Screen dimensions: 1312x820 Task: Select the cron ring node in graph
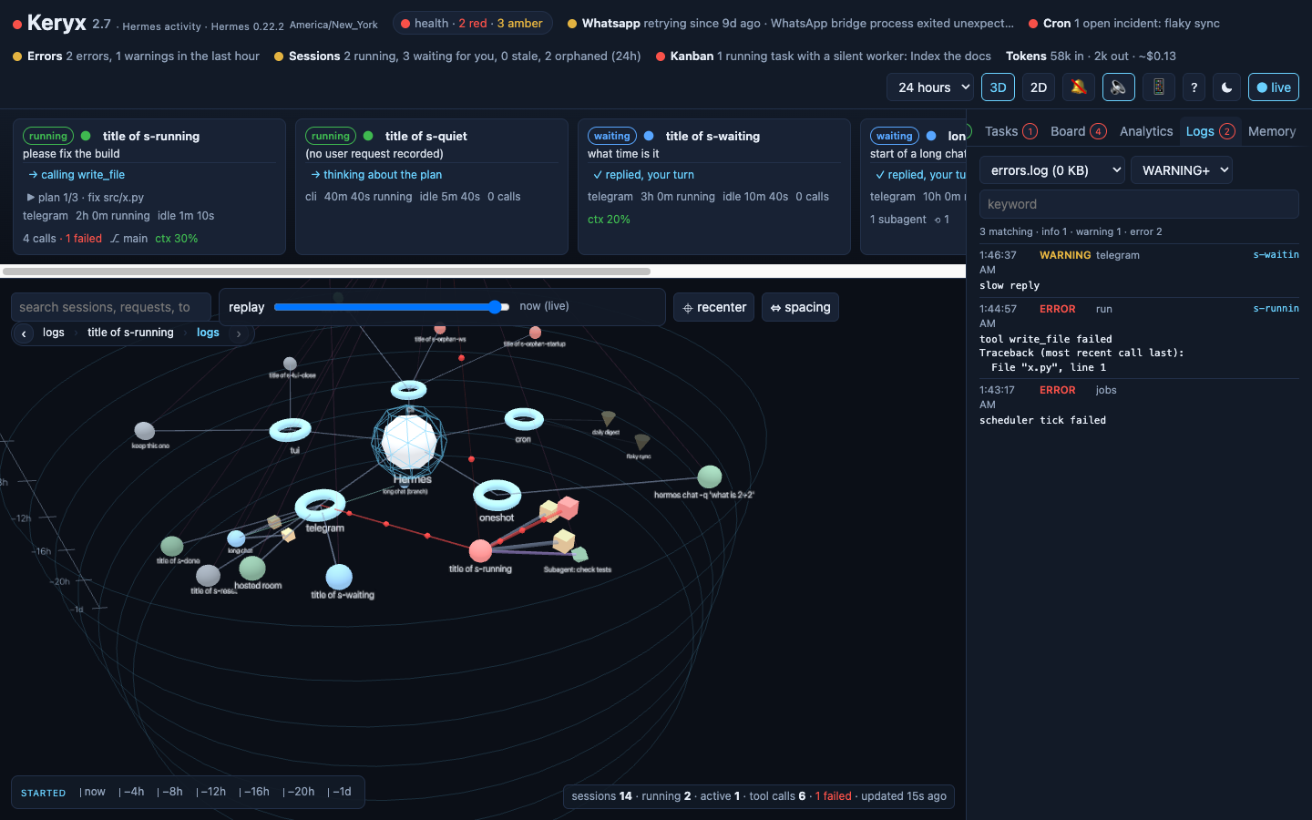tap(524, 419)
